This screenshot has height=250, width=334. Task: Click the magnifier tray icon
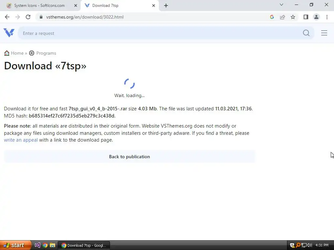pyautogui.click(x=298, y=245)
